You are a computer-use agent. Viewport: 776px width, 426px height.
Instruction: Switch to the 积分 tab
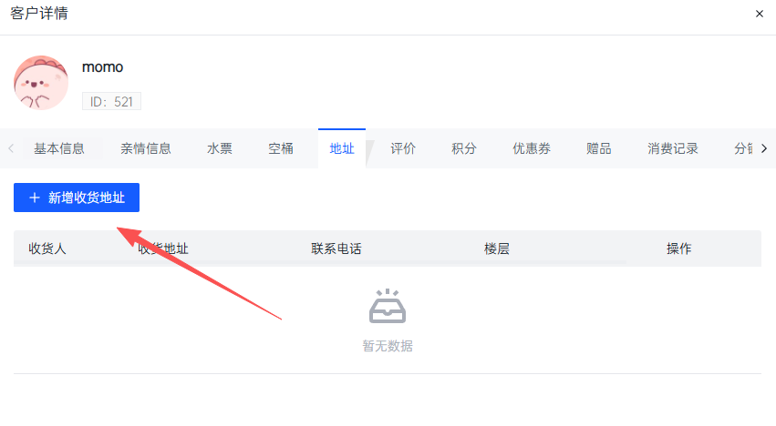pyautogui.click(x=464, y=148)
